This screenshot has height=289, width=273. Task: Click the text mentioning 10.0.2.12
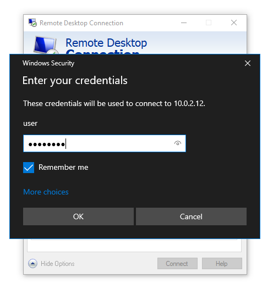pos(114,104)
